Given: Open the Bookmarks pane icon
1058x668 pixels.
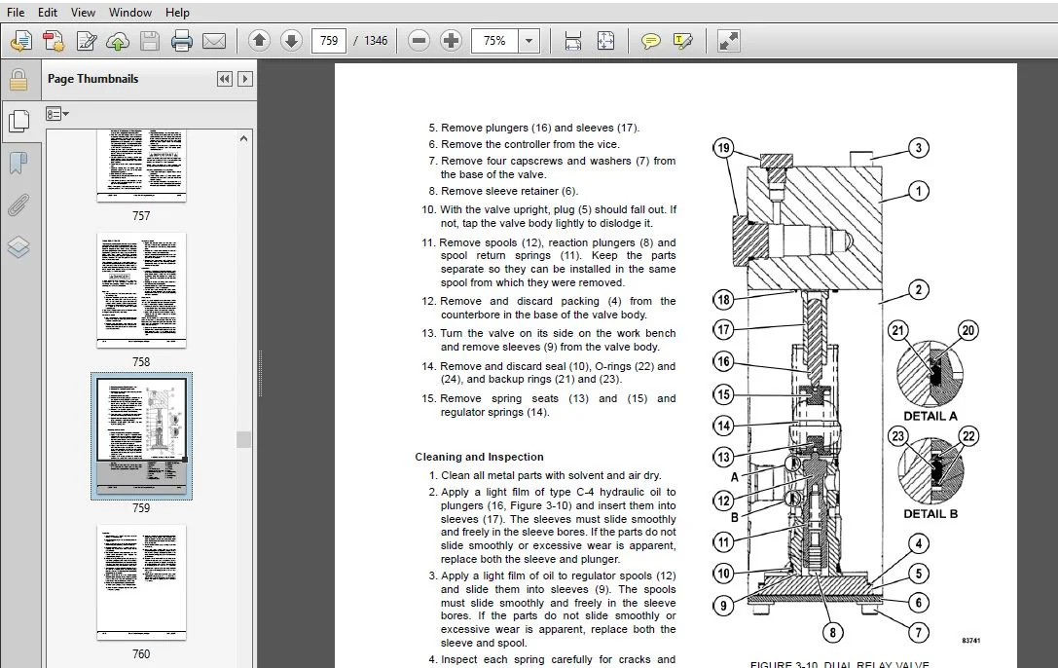Looking at the screenshot, I should 18,164.
